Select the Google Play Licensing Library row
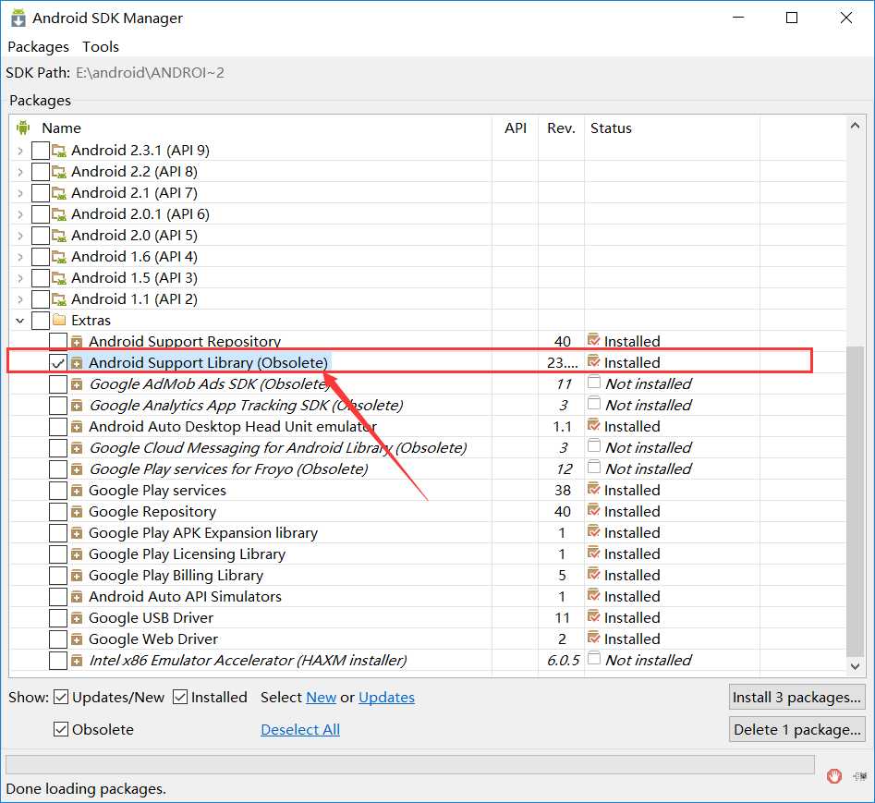875x803 pixels. 428,554
